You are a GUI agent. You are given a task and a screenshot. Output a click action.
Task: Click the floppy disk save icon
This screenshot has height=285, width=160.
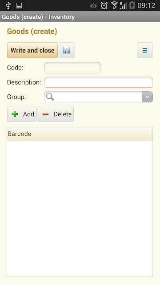click(67, 50)
